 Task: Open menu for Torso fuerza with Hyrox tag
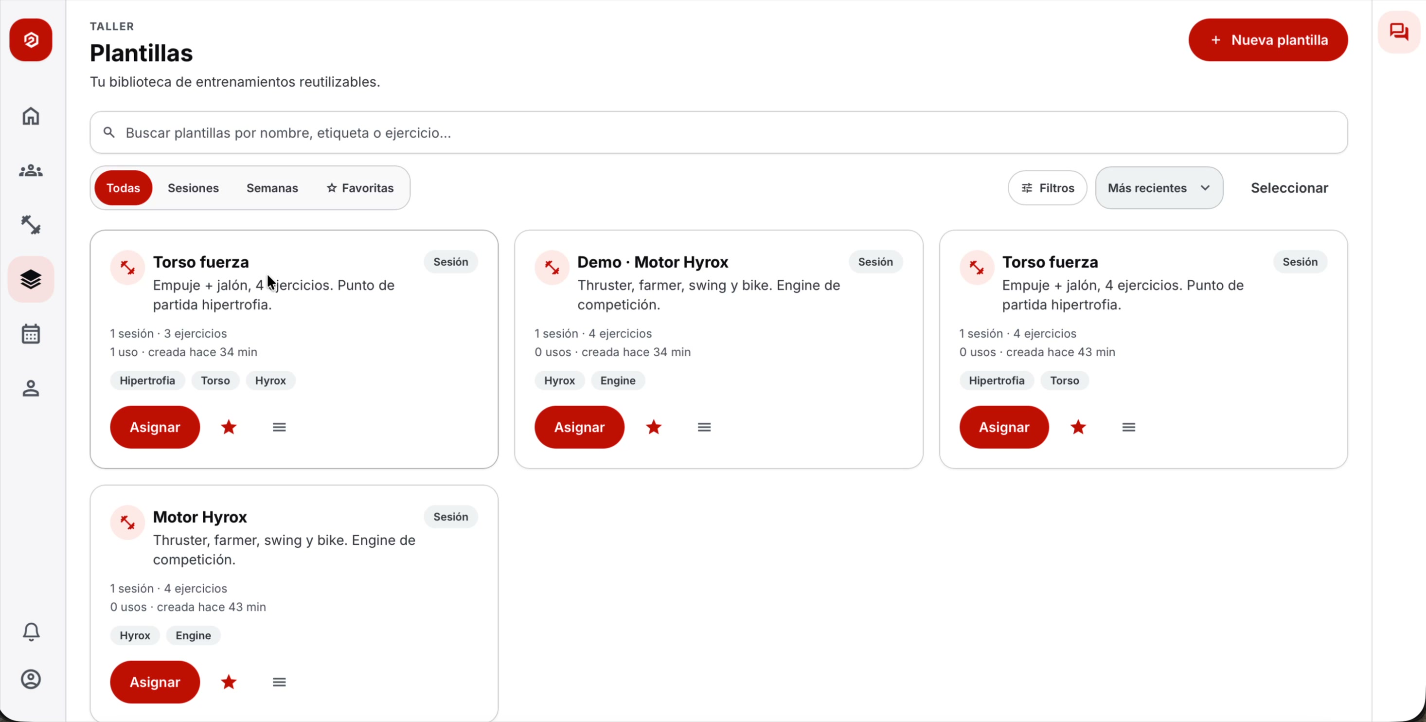pyautogui.click(x=280, y=427)
